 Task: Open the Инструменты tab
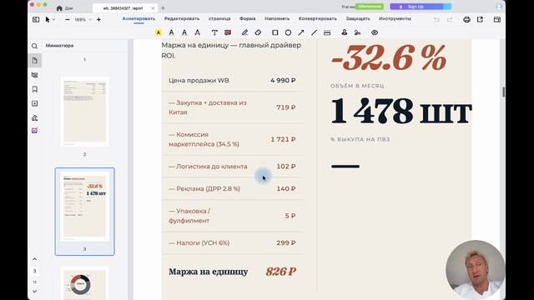(395, 18)
